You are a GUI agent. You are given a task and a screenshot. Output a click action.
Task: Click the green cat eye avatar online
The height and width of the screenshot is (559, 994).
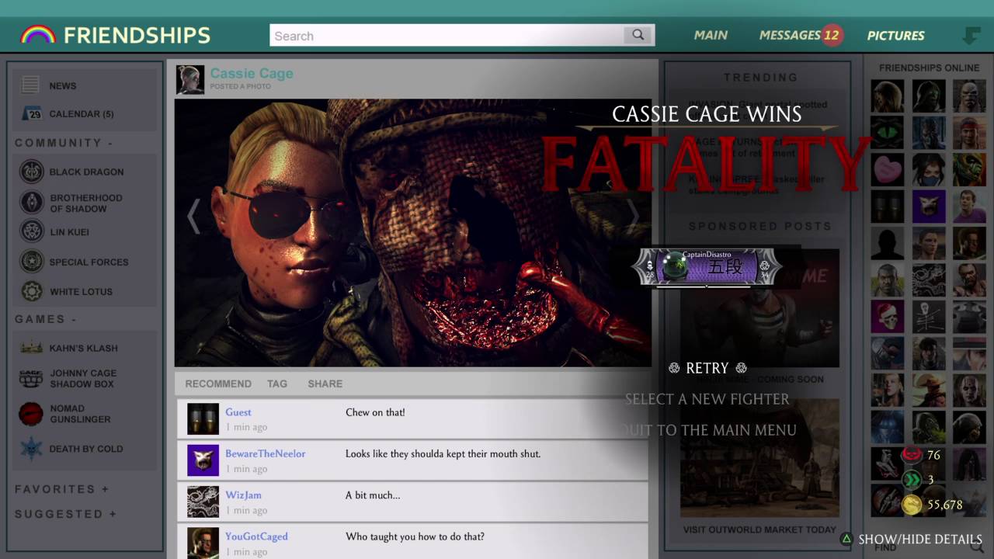click(x=888, y=133)
